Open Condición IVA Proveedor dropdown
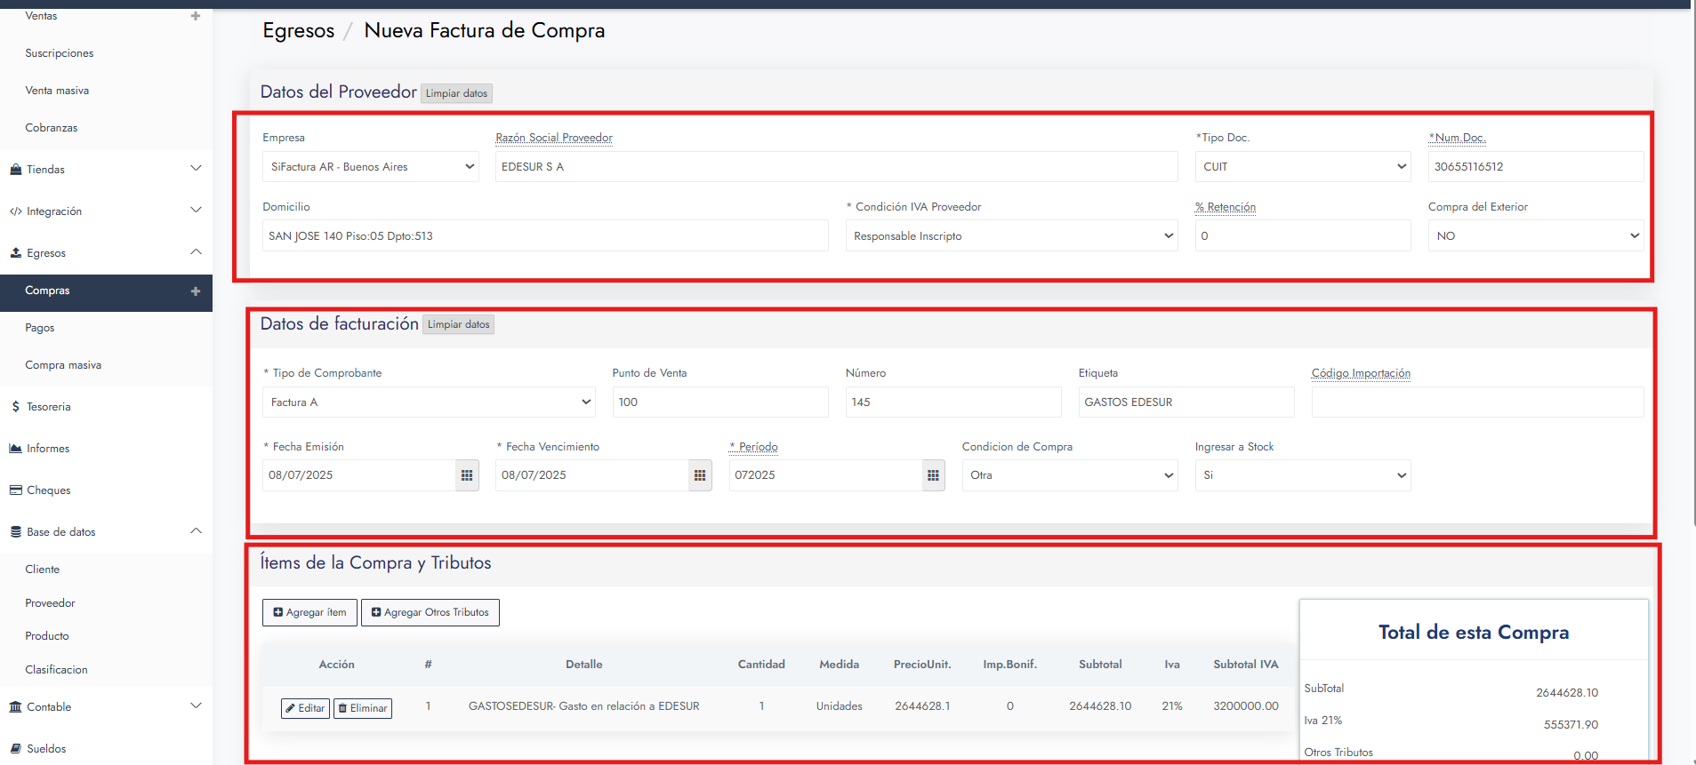 click(x=1012, y=236)
